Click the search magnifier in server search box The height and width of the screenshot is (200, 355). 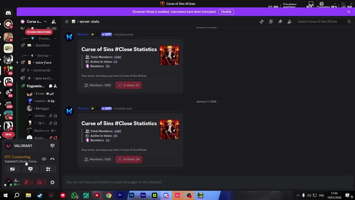coord(349,21)
